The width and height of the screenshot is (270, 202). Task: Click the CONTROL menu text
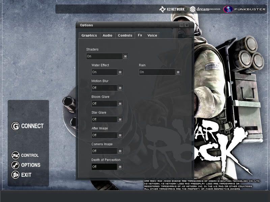pyautogui.click(x=30, y=155)
